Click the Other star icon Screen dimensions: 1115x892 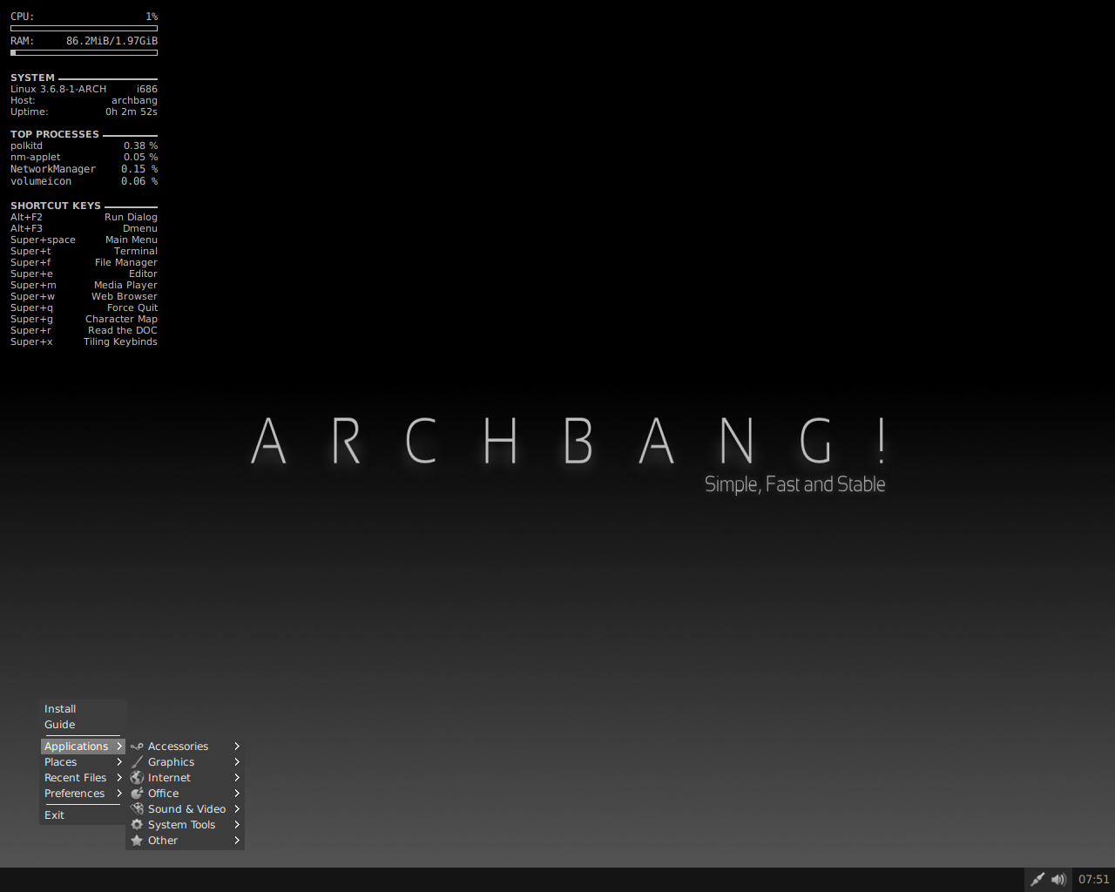pos(137,841)
